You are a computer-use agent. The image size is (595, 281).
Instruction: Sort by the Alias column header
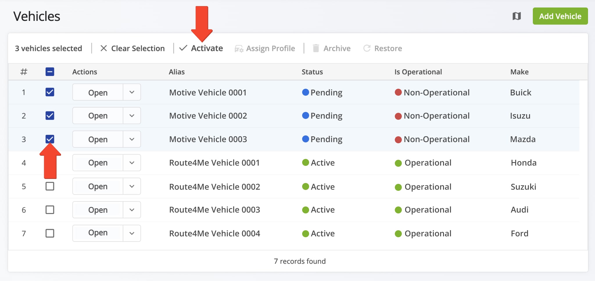tap(177, 72)
